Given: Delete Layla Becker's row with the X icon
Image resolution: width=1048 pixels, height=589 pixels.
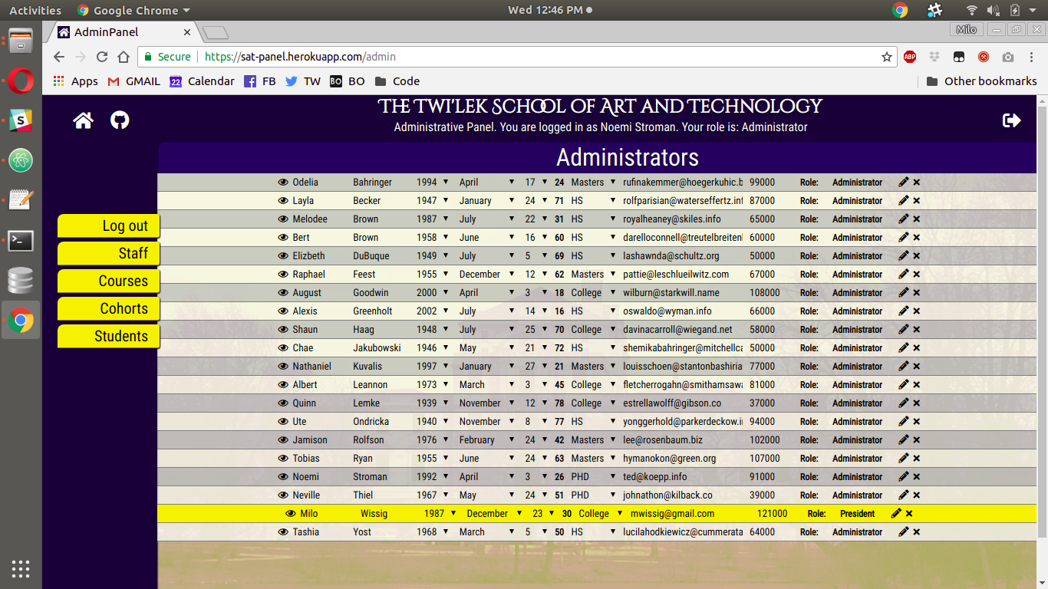Looking at the screenshot, I should point(917,201).
